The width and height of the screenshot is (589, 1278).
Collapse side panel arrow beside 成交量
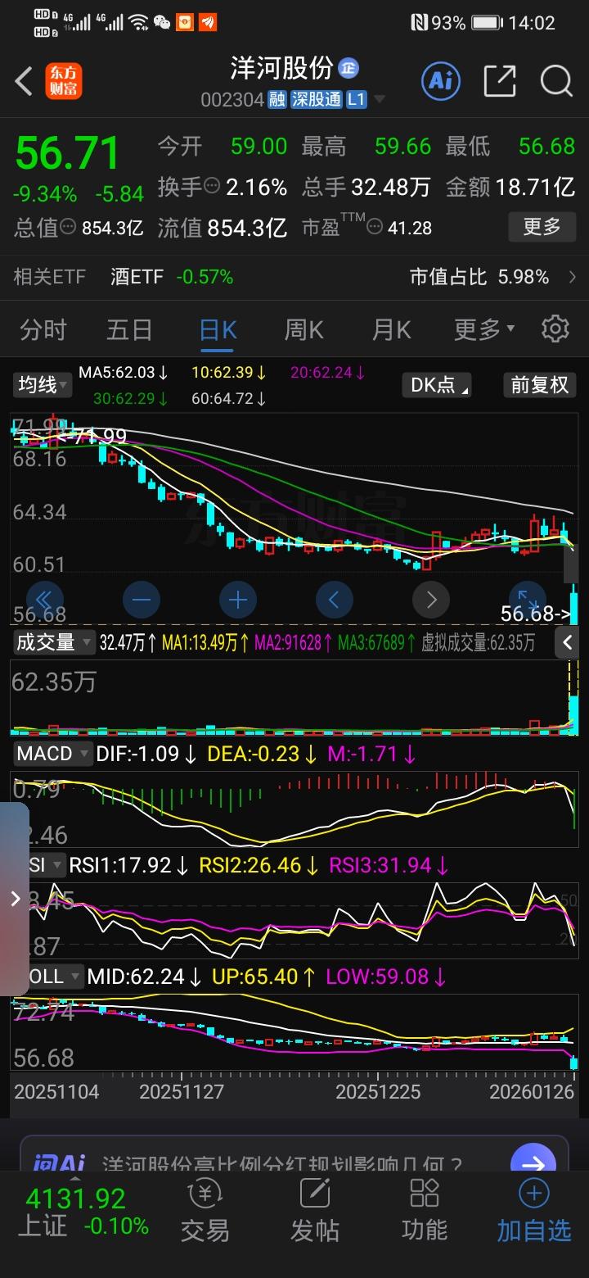(568, 643)
